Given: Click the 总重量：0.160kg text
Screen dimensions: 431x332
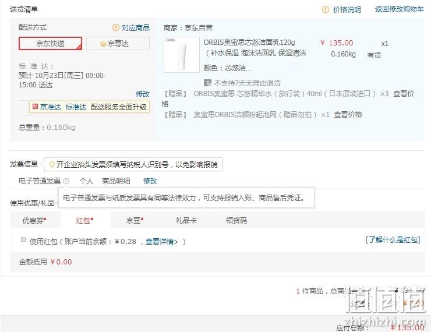Looking at the screenshot, I should (47, 127).
